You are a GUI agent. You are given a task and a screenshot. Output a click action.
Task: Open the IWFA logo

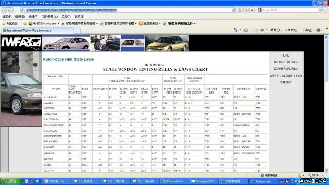[x=21, y=43]
